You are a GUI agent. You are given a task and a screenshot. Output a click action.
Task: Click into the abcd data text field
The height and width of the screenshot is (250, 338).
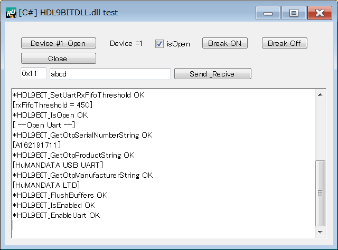coord(110,74)
